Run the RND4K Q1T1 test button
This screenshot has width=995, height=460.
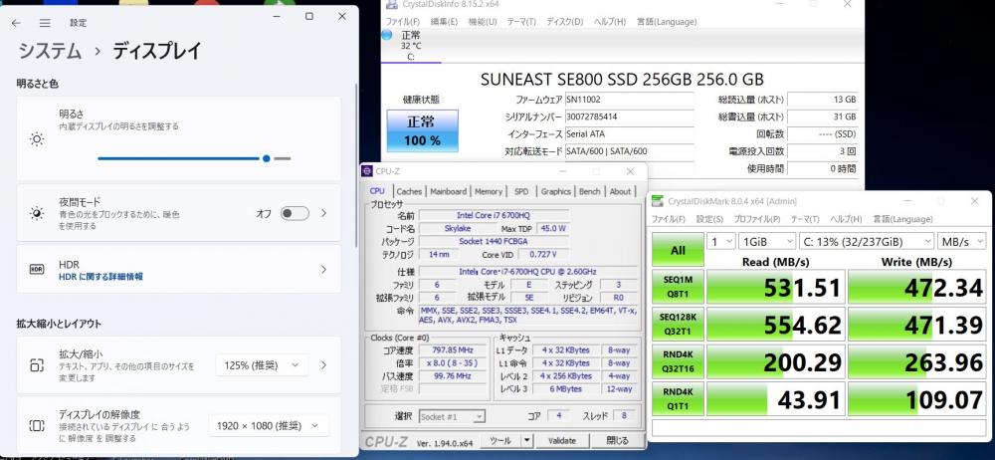[x=678, y=399]
